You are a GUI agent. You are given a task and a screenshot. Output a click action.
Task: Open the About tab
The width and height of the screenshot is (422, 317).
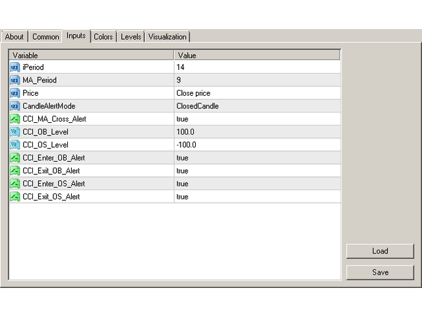tap(15, 37)
